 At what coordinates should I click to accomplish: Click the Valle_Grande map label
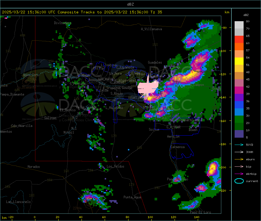click(x=86, y=107)
